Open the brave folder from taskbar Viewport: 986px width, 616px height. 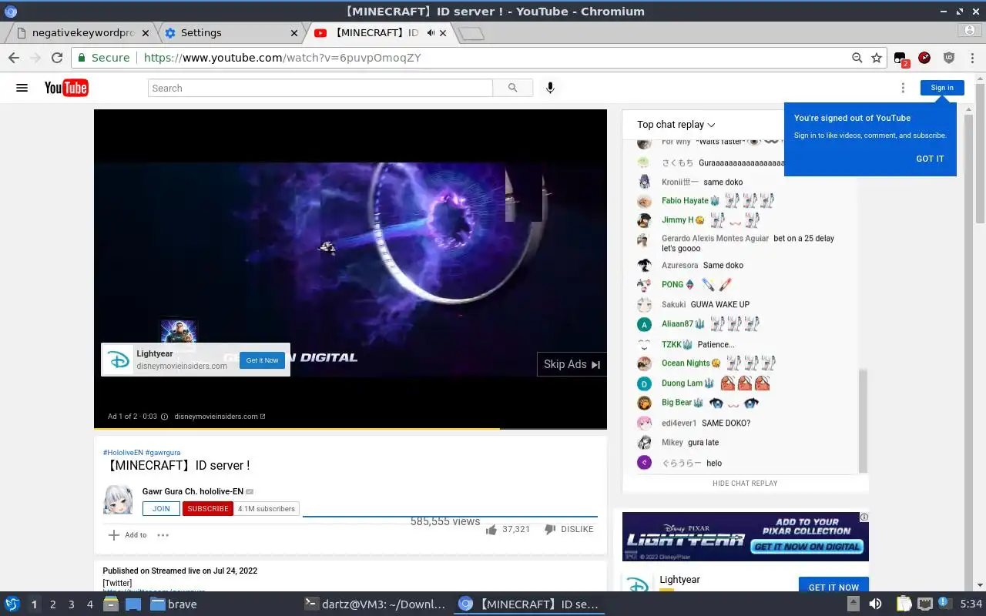173,604
